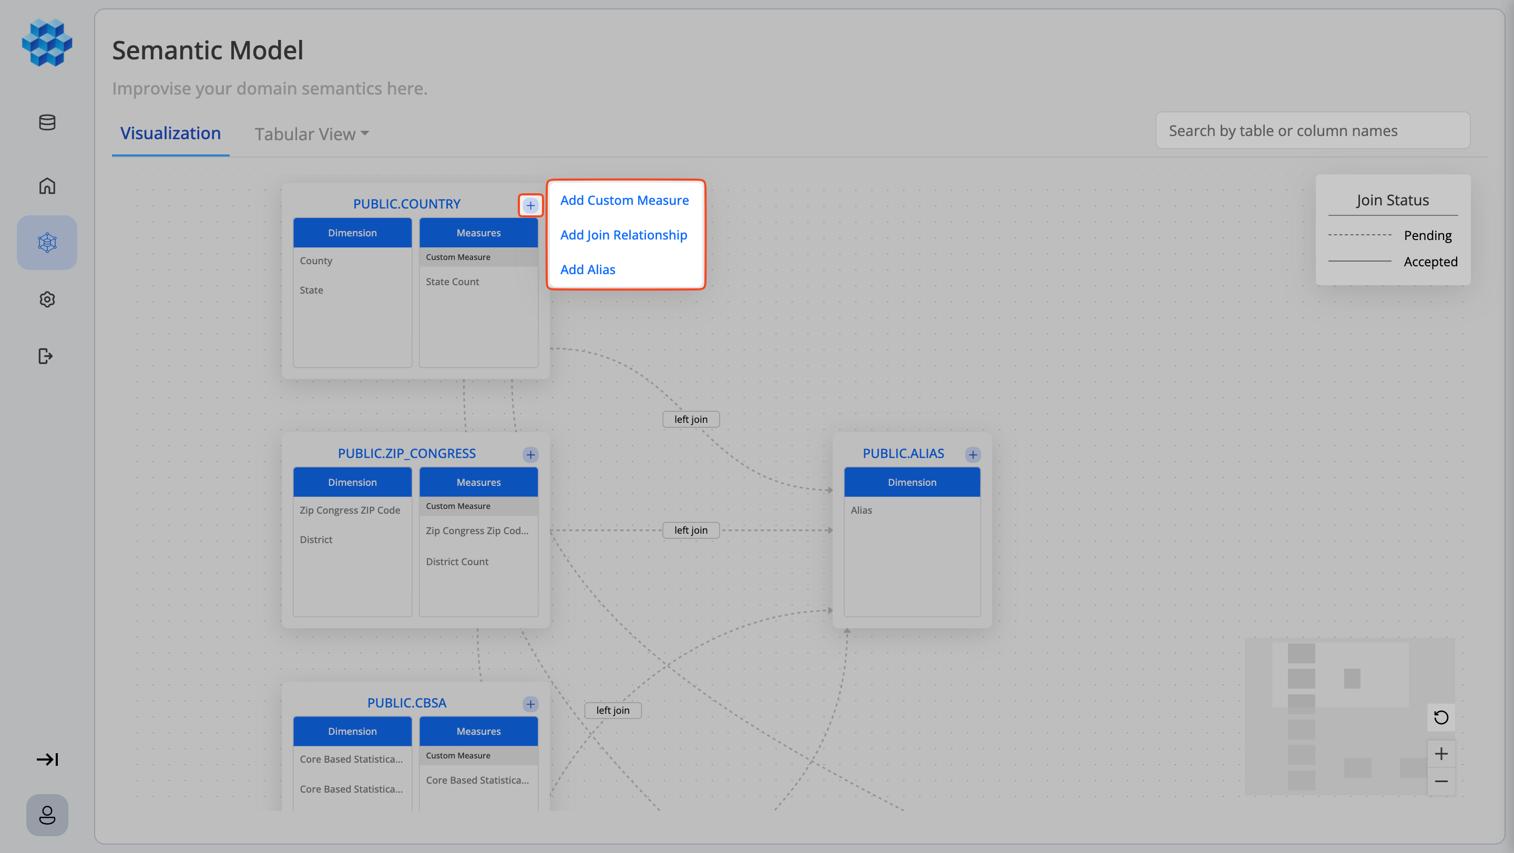Screen dimensions: 1514x853
Task: Open plus menu on PUBLIC.CBSA table
Action: [530, 703]
